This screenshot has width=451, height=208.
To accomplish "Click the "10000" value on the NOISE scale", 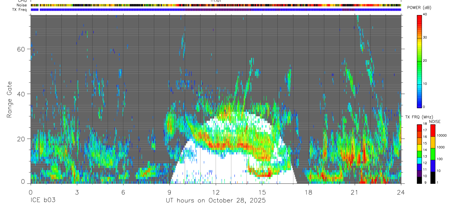I will 441,135.
